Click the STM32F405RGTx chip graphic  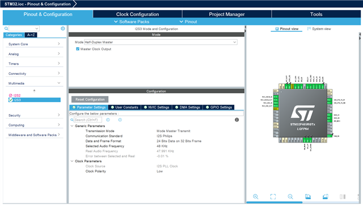click(x=302, y=113)
